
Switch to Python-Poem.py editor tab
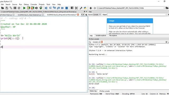click(6, 15)
